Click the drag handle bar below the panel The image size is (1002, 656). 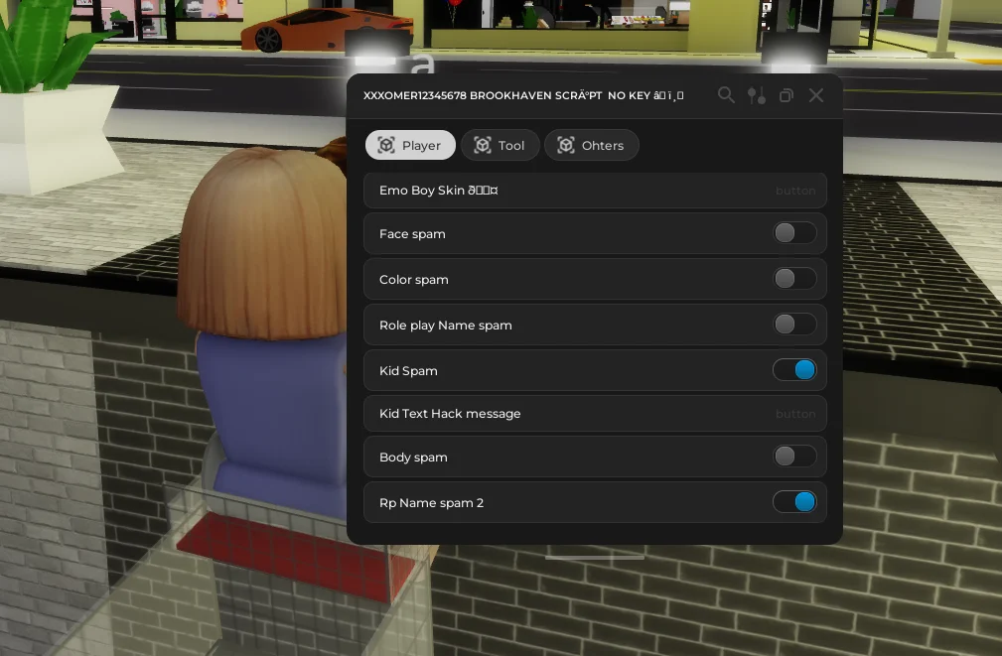tap(594, 557)
